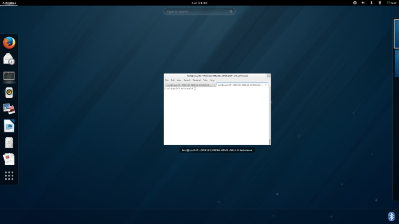
Task: Open the Rhythmbox speaker icon
Action: pos(9,93)
